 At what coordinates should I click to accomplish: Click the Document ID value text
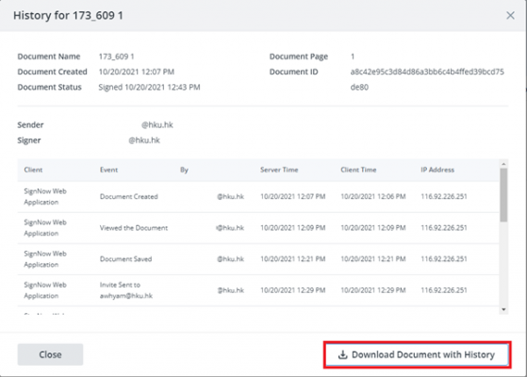point(427,79)
